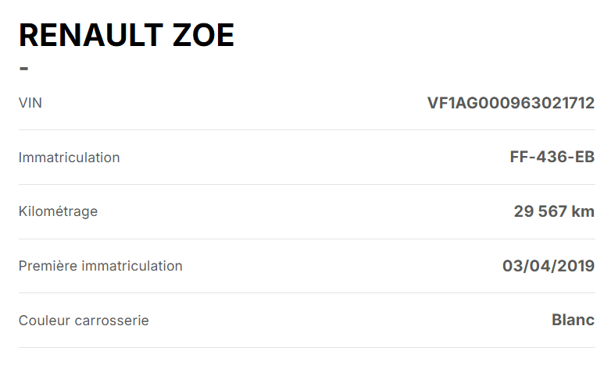
Task: Click the divider below the FF-436-EB row
Action: click(x=307, y=184)
